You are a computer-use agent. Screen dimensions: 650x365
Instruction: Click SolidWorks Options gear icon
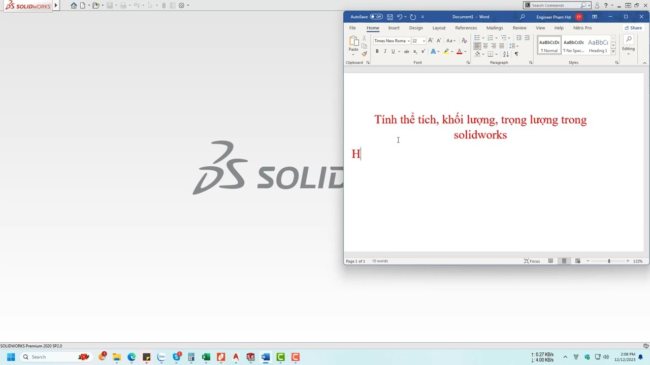point(181,5)
